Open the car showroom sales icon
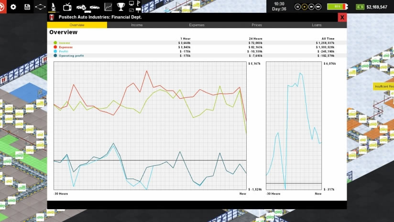Screen dimensions: 394x222 [81, 7]
